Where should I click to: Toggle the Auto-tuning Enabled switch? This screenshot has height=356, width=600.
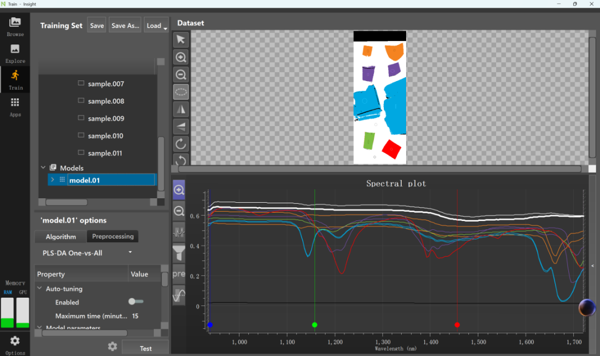pyautogui.click(x=136, y=302)
